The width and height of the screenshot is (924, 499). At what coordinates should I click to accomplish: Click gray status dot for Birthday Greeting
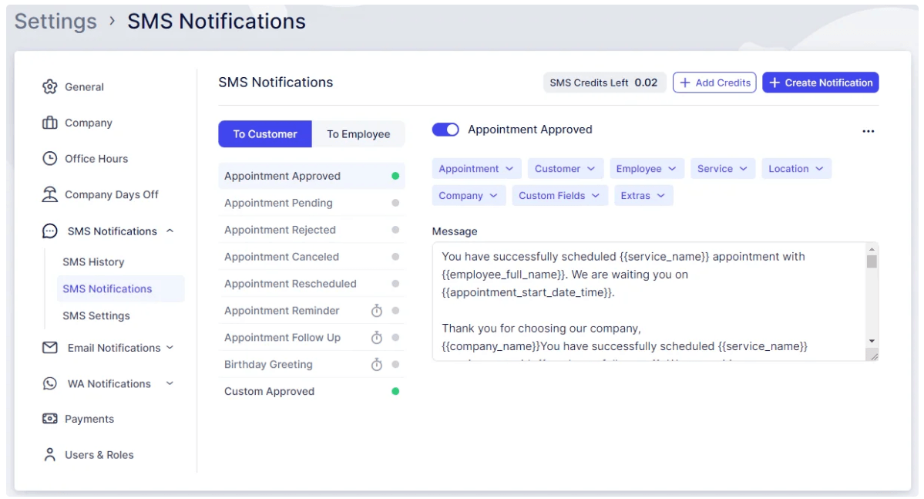(395, 365)
